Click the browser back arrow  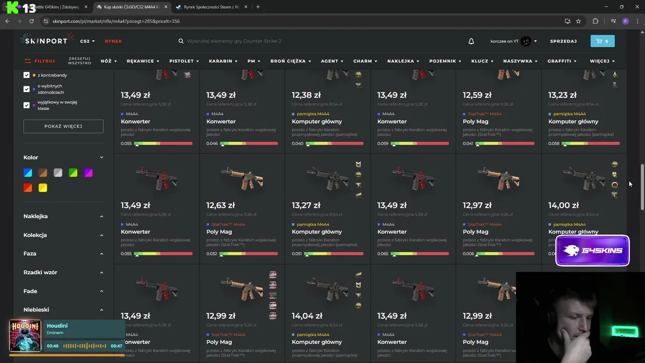(7, 21)
